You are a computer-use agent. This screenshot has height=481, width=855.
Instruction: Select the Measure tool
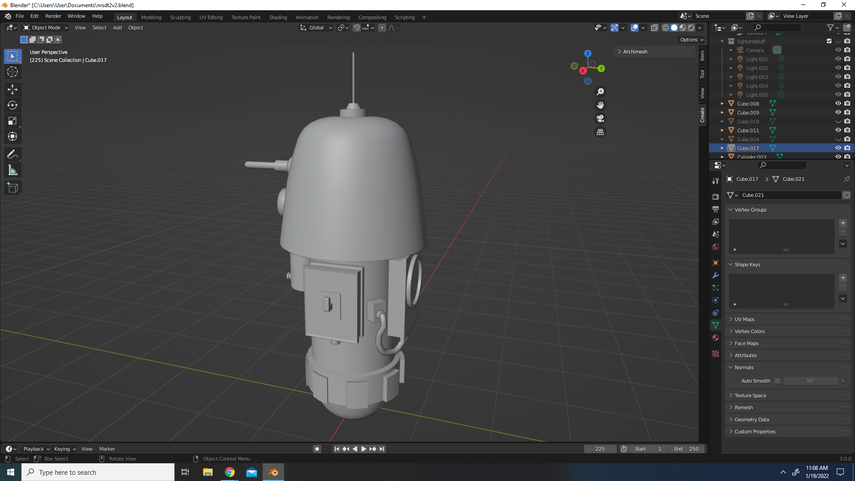click(12, 170)
